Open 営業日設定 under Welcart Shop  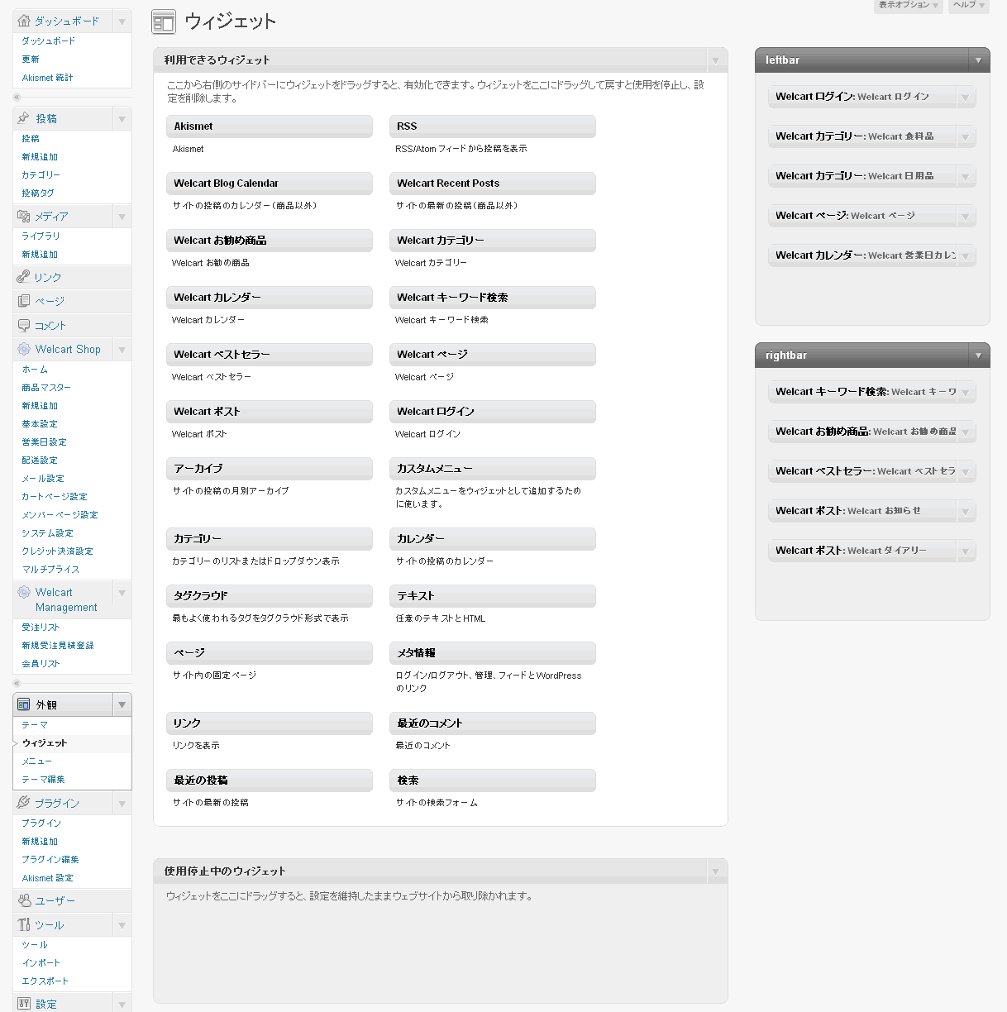tap(44, 442)
